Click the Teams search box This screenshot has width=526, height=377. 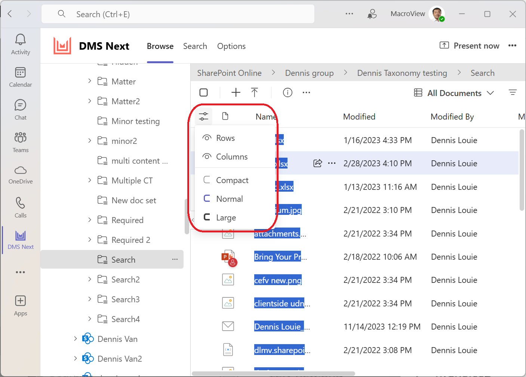click(x=178, y=14)
